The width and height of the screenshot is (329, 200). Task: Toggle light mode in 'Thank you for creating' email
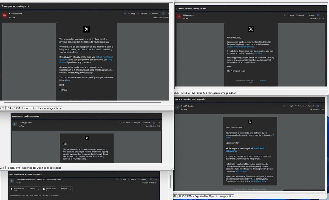(x=125, y=13)
